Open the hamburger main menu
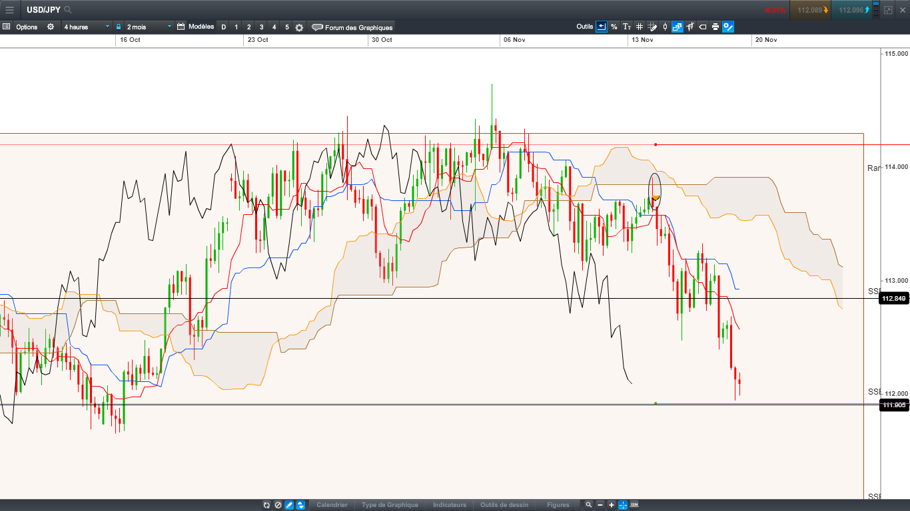This screenshot has height=511, width=910. (x=9, y=10)
